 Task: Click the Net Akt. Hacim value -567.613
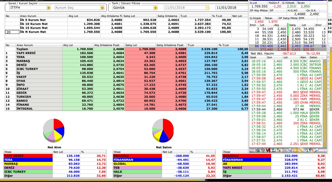pyautogui.click(x=288, y=53)
